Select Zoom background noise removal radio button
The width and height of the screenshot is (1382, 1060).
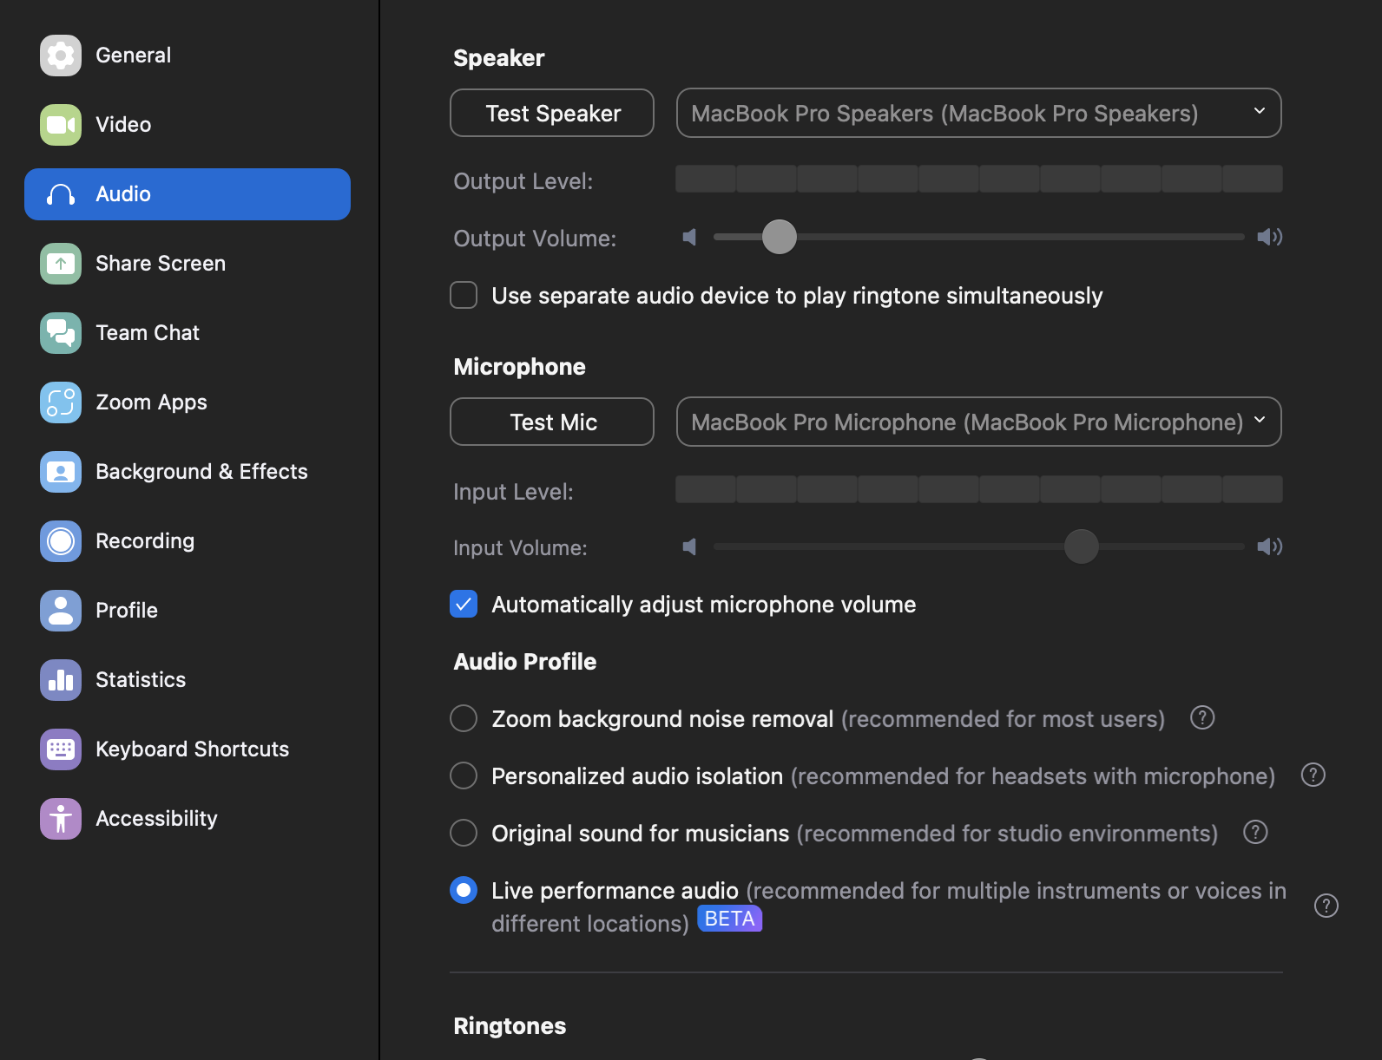(464, 718)
